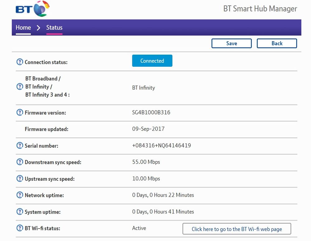Show help for System uptime
Viewport: 311px width, 241px height.
coord(20,212)
